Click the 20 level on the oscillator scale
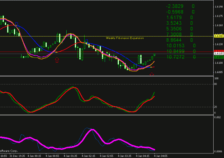The width and height of the screenshot is (224, 158). pyautogui.click(x=215, y=107)
